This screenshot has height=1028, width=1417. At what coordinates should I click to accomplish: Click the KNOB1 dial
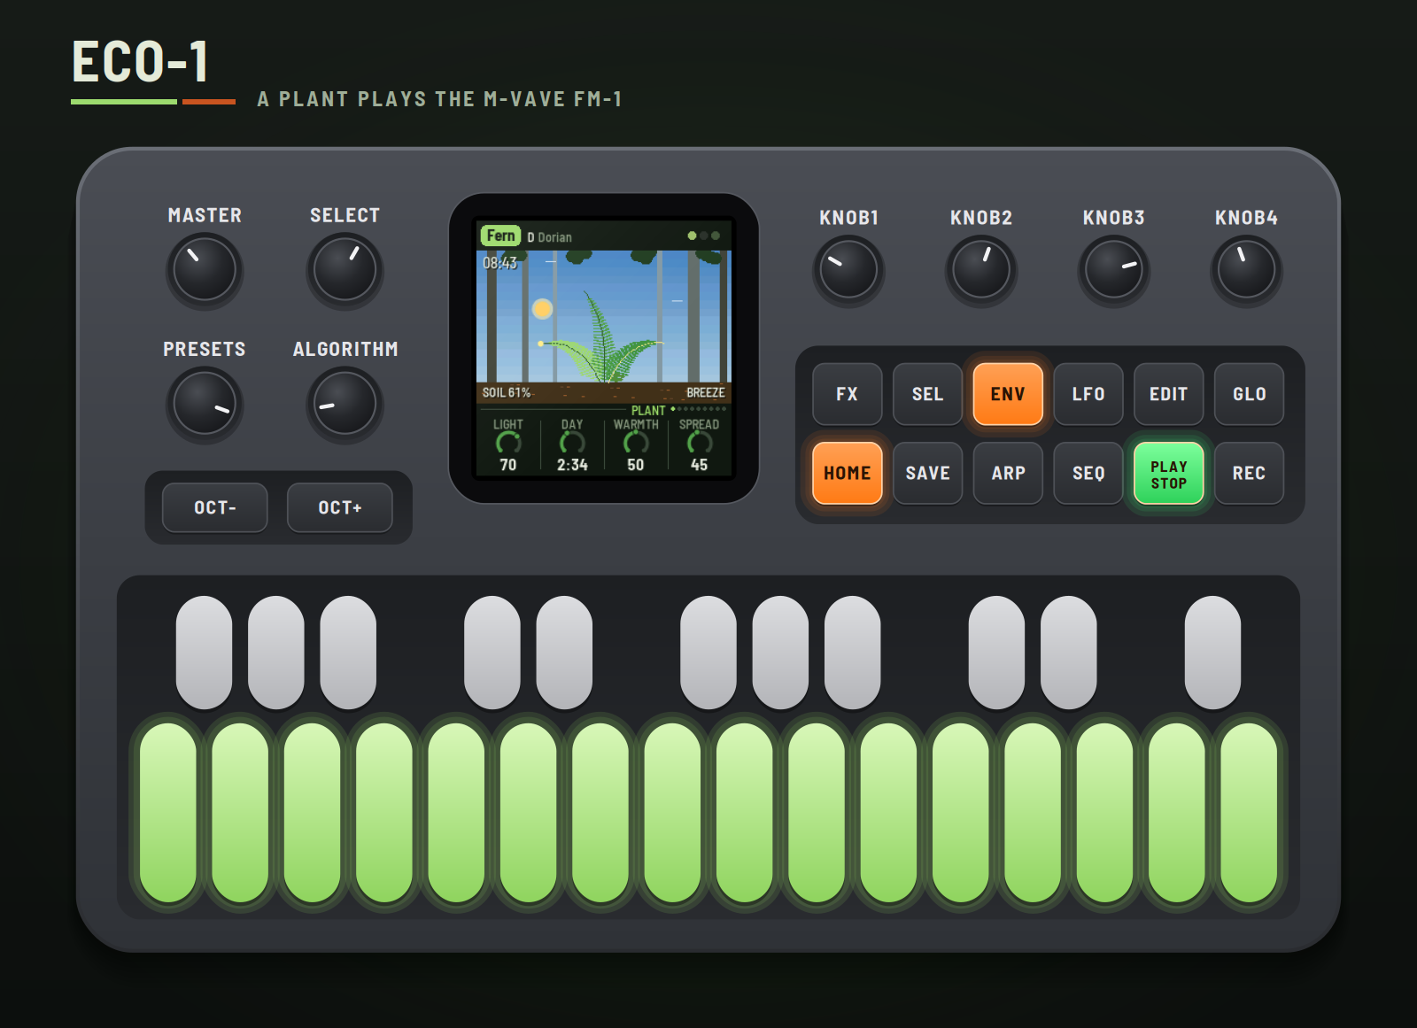[x=848, y=270]
